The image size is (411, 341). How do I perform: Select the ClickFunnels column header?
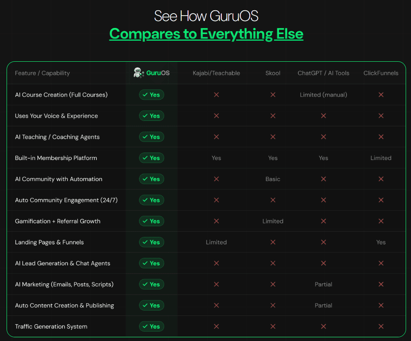(x=381, y=73)
